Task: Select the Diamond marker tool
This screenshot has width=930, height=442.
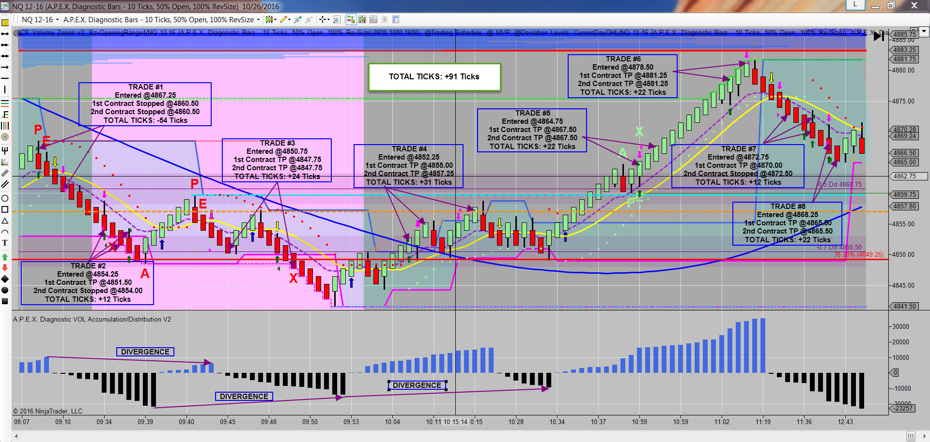Action: point(5,279)
